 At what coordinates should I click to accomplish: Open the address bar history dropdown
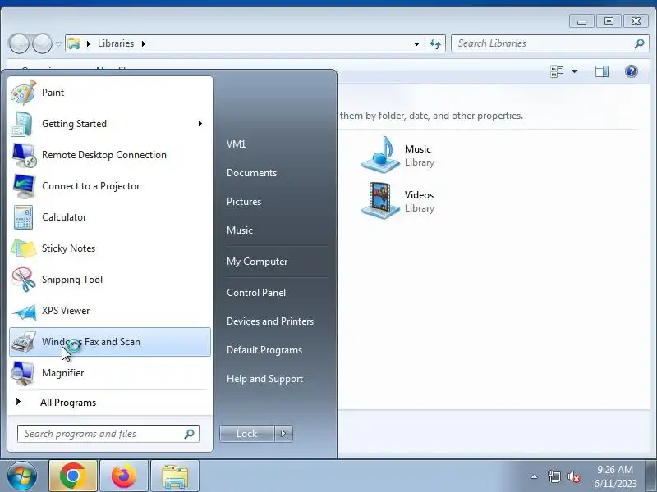pos(416,43)
